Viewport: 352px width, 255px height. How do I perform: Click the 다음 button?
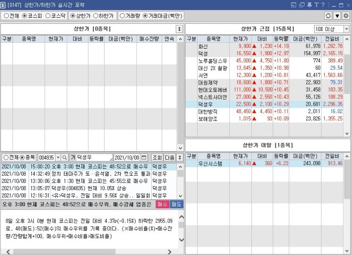coord(169,157)
